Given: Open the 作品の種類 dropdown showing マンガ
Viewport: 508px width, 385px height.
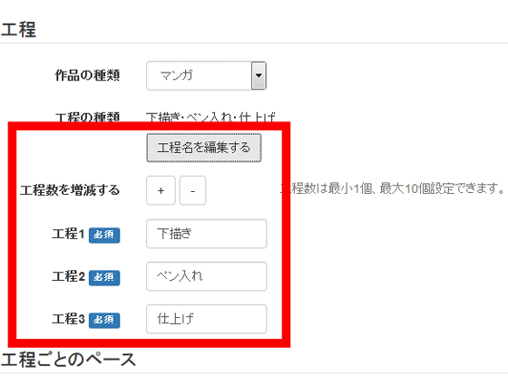Looking at the screenshot, I should click(x=206, y=76).
